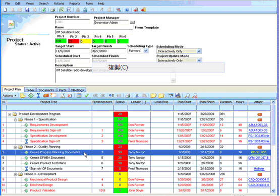This screenshot has width=280, height=196.
Task: Click the project plan scroll down arrow
Action: click(x=273, y=190)
